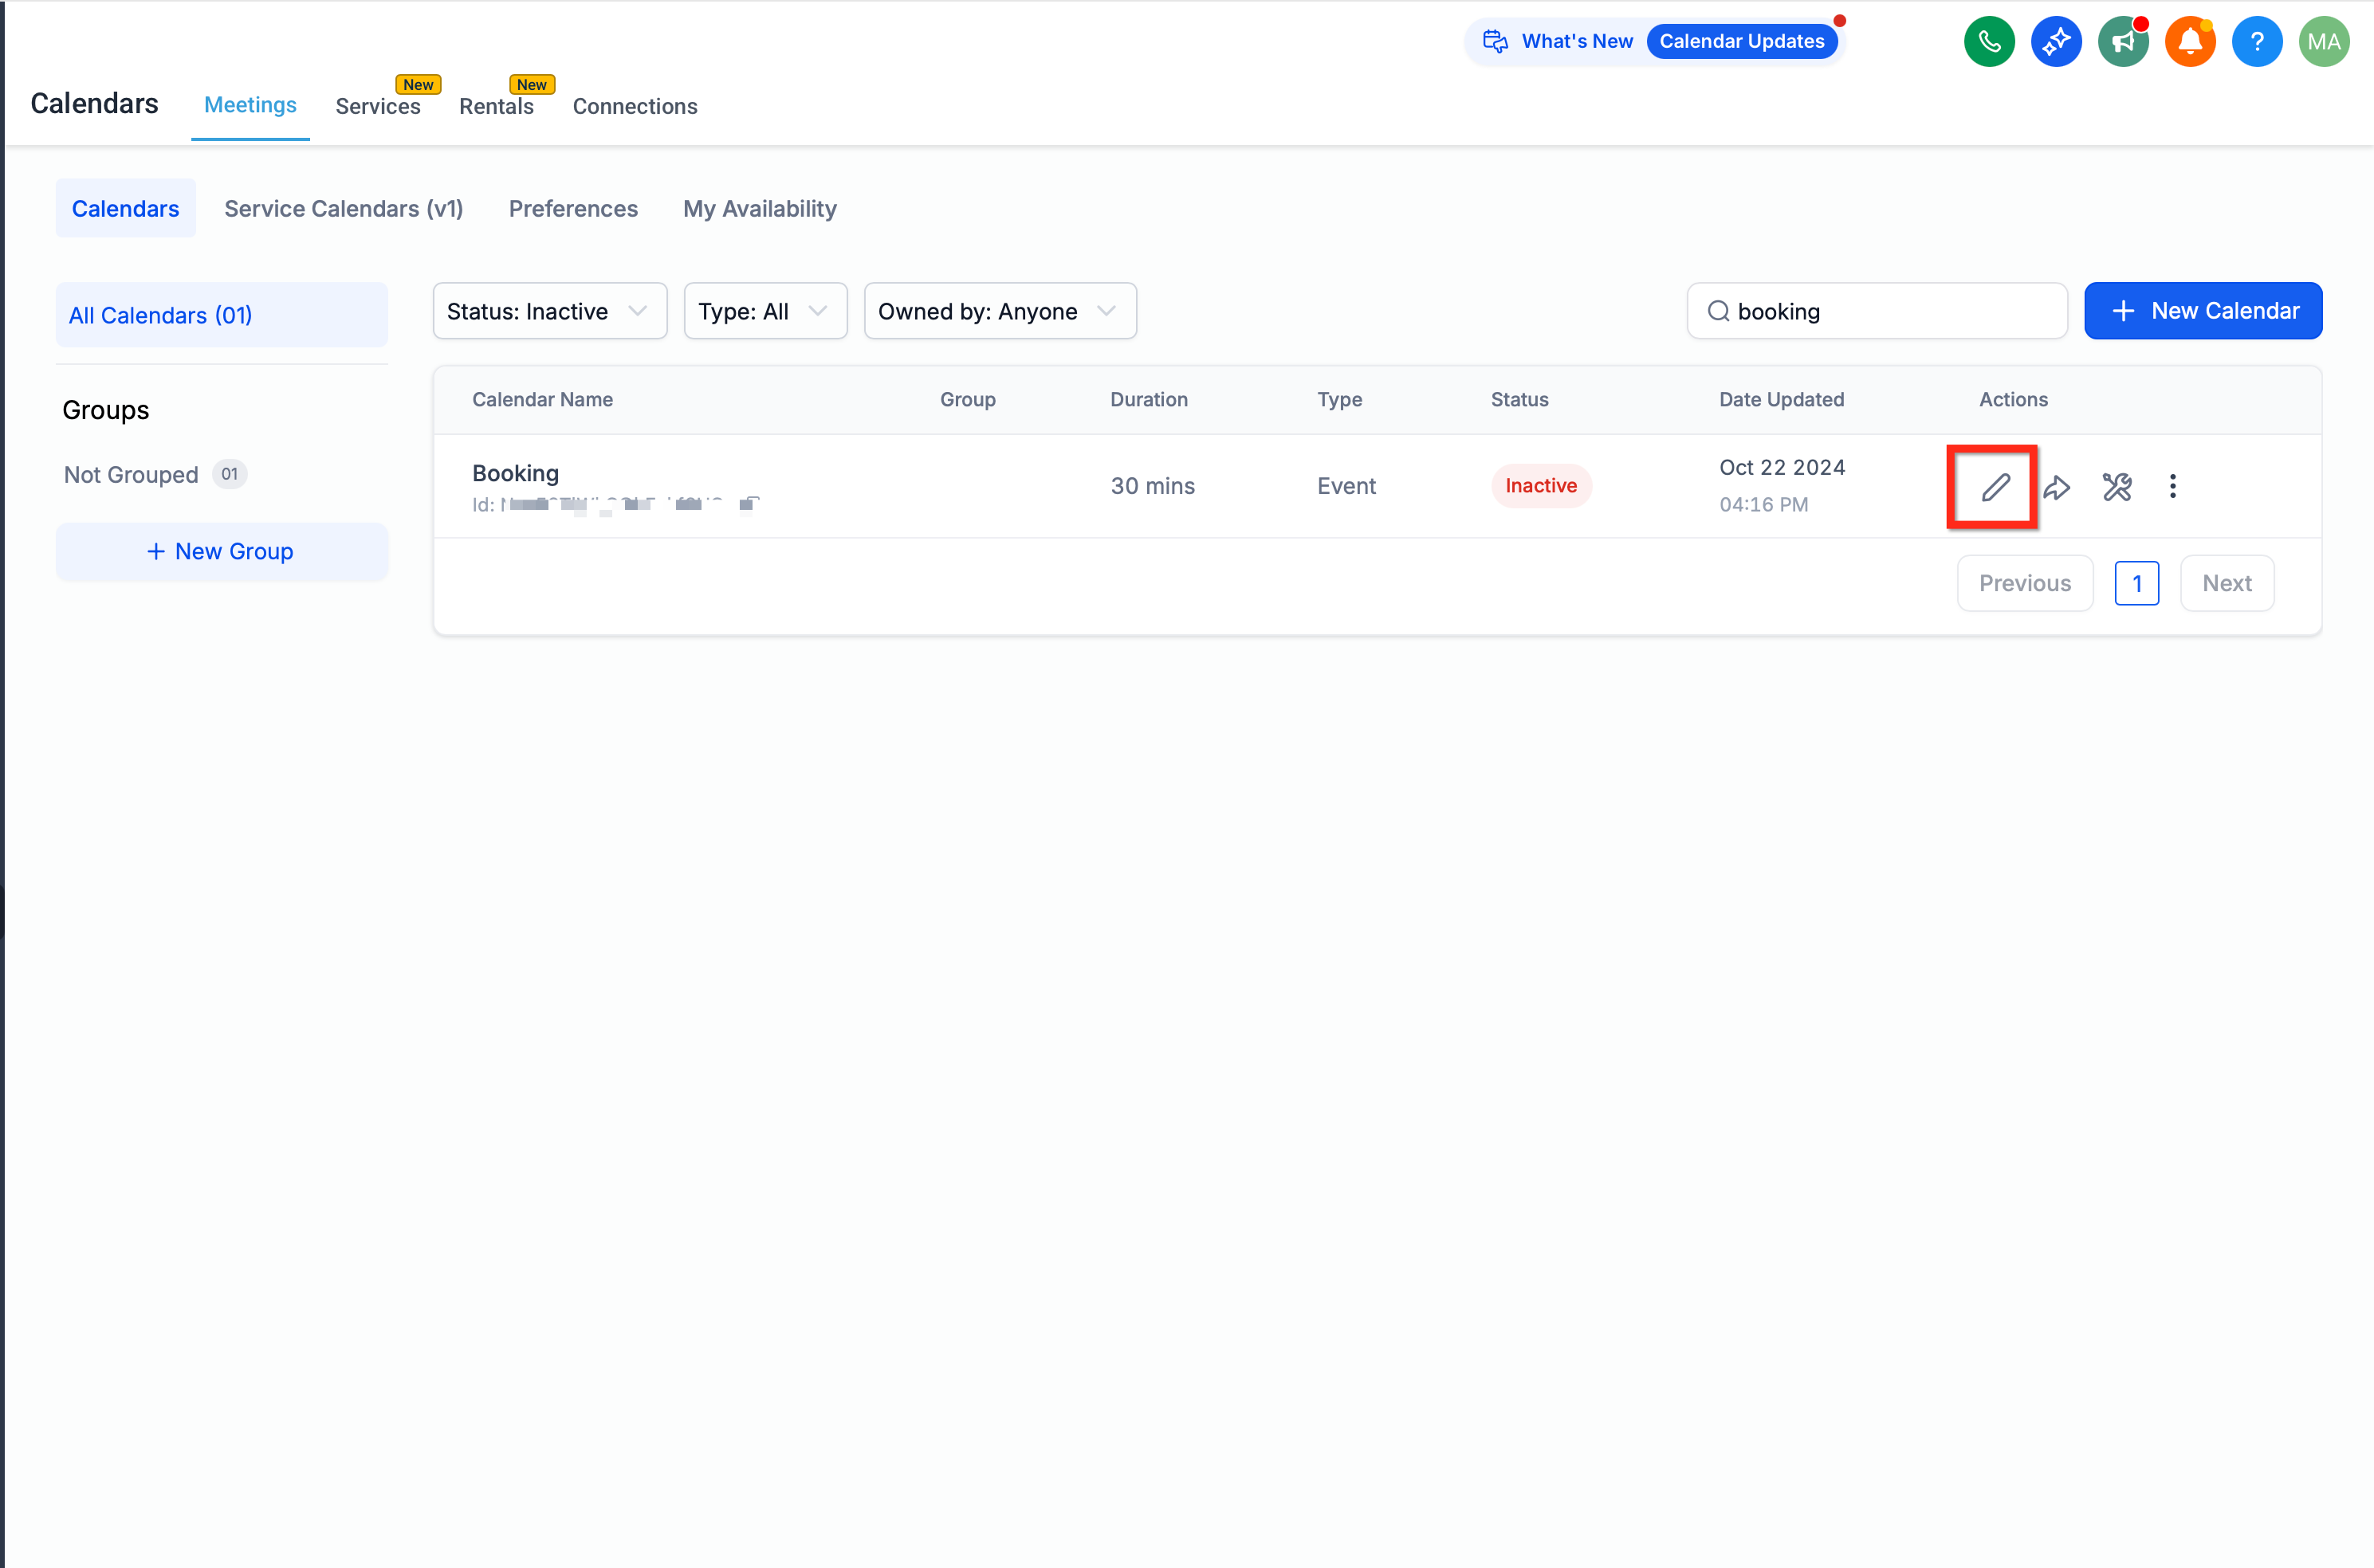
Task: Expand the Status: Inactive dropdown
Action: [x=549, y=311]
